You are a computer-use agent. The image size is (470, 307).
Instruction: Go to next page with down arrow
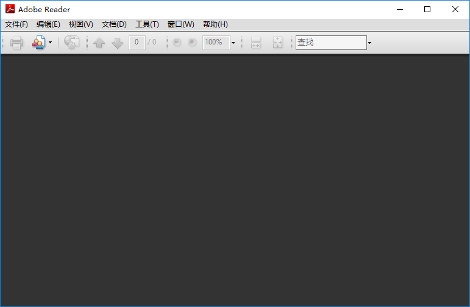click(x=117, y=43)
